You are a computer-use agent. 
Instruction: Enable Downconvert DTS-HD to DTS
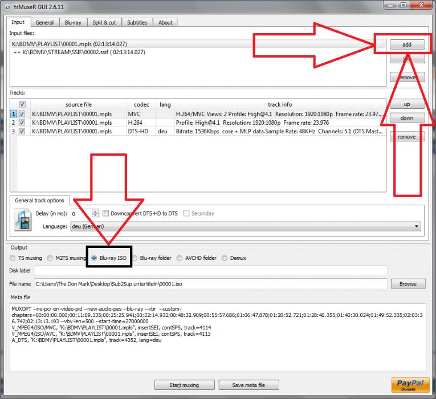coord(105,213)
